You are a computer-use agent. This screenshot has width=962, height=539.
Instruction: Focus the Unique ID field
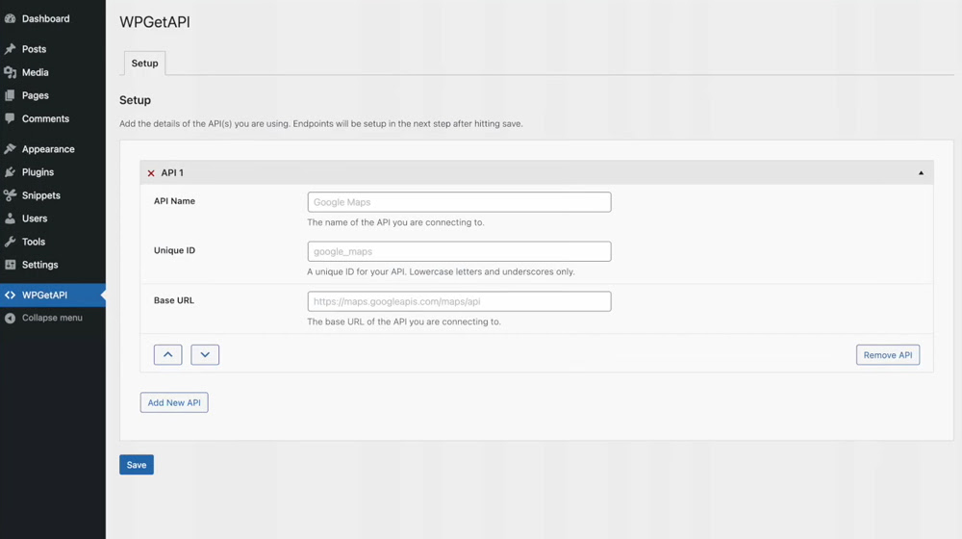point(459,251)
